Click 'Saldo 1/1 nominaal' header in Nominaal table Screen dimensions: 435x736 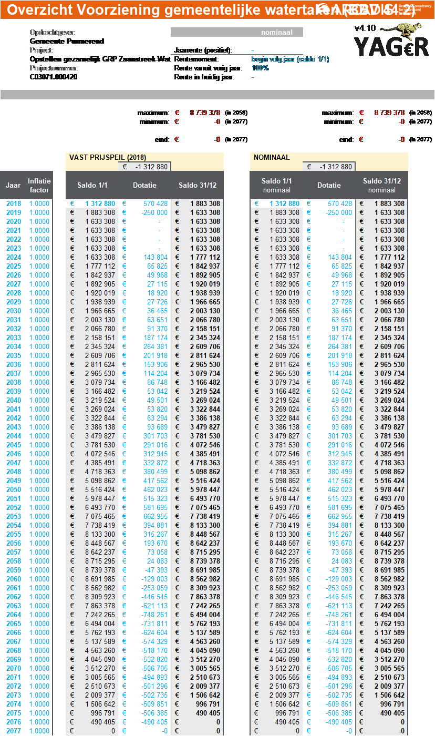pyautogui.click(x=277, y=185)
